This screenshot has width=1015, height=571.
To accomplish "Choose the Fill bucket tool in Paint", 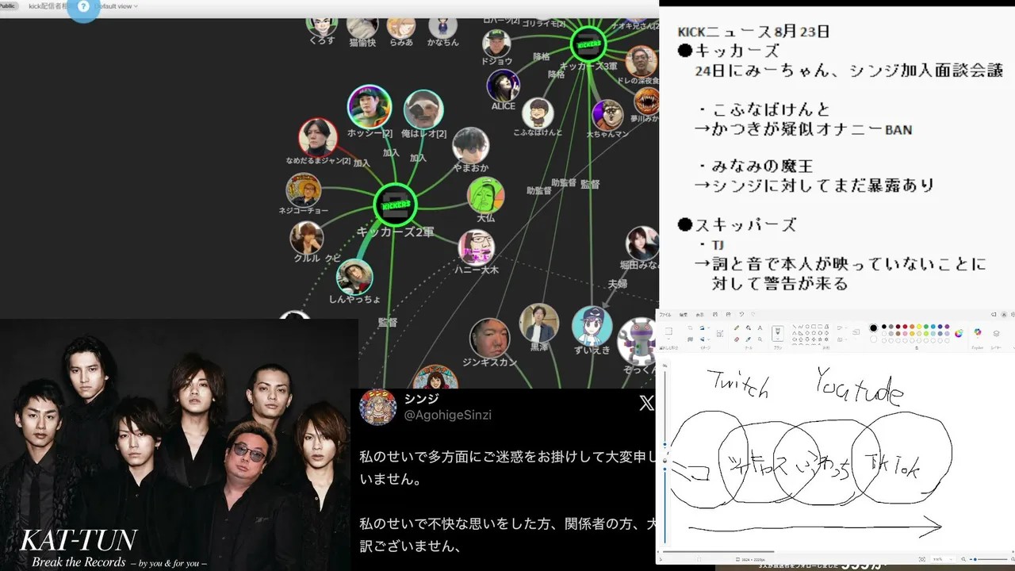I will [749, 328].
